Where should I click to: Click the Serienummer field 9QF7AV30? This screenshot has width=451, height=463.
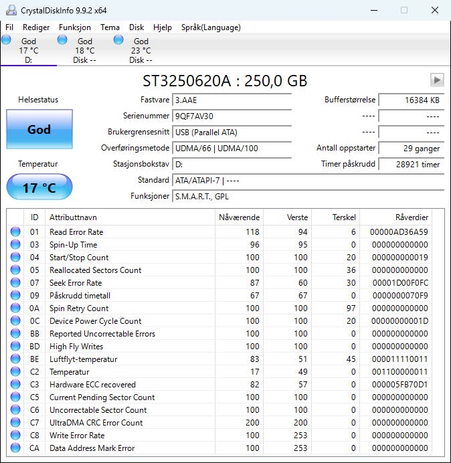pyautogui.click(x=232, y=116)
